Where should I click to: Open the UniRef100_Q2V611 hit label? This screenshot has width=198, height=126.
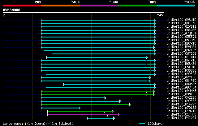coord(181,26)
